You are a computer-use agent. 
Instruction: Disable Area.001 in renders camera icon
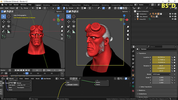click(x=175, y=19)
